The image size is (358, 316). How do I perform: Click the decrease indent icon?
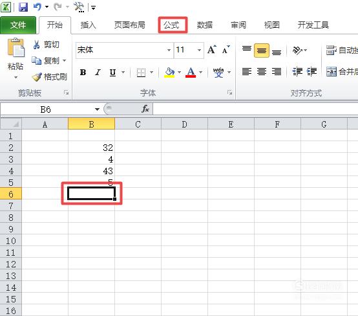click(297, 72)
